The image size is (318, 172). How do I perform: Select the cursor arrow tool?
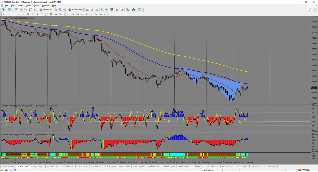3,14
